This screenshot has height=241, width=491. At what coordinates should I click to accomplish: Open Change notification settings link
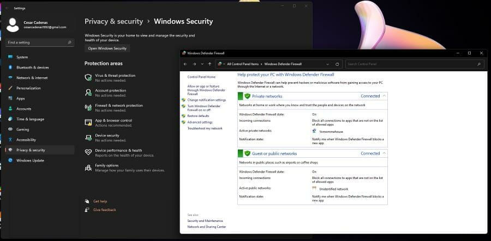(207, 100)
